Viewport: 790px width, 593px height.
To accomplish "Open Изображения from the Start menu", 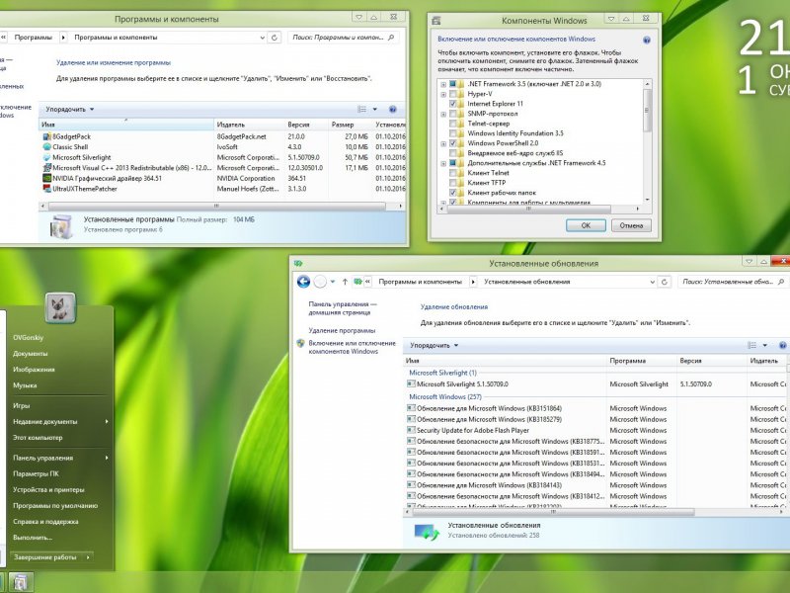I will (x=34, y=370).
